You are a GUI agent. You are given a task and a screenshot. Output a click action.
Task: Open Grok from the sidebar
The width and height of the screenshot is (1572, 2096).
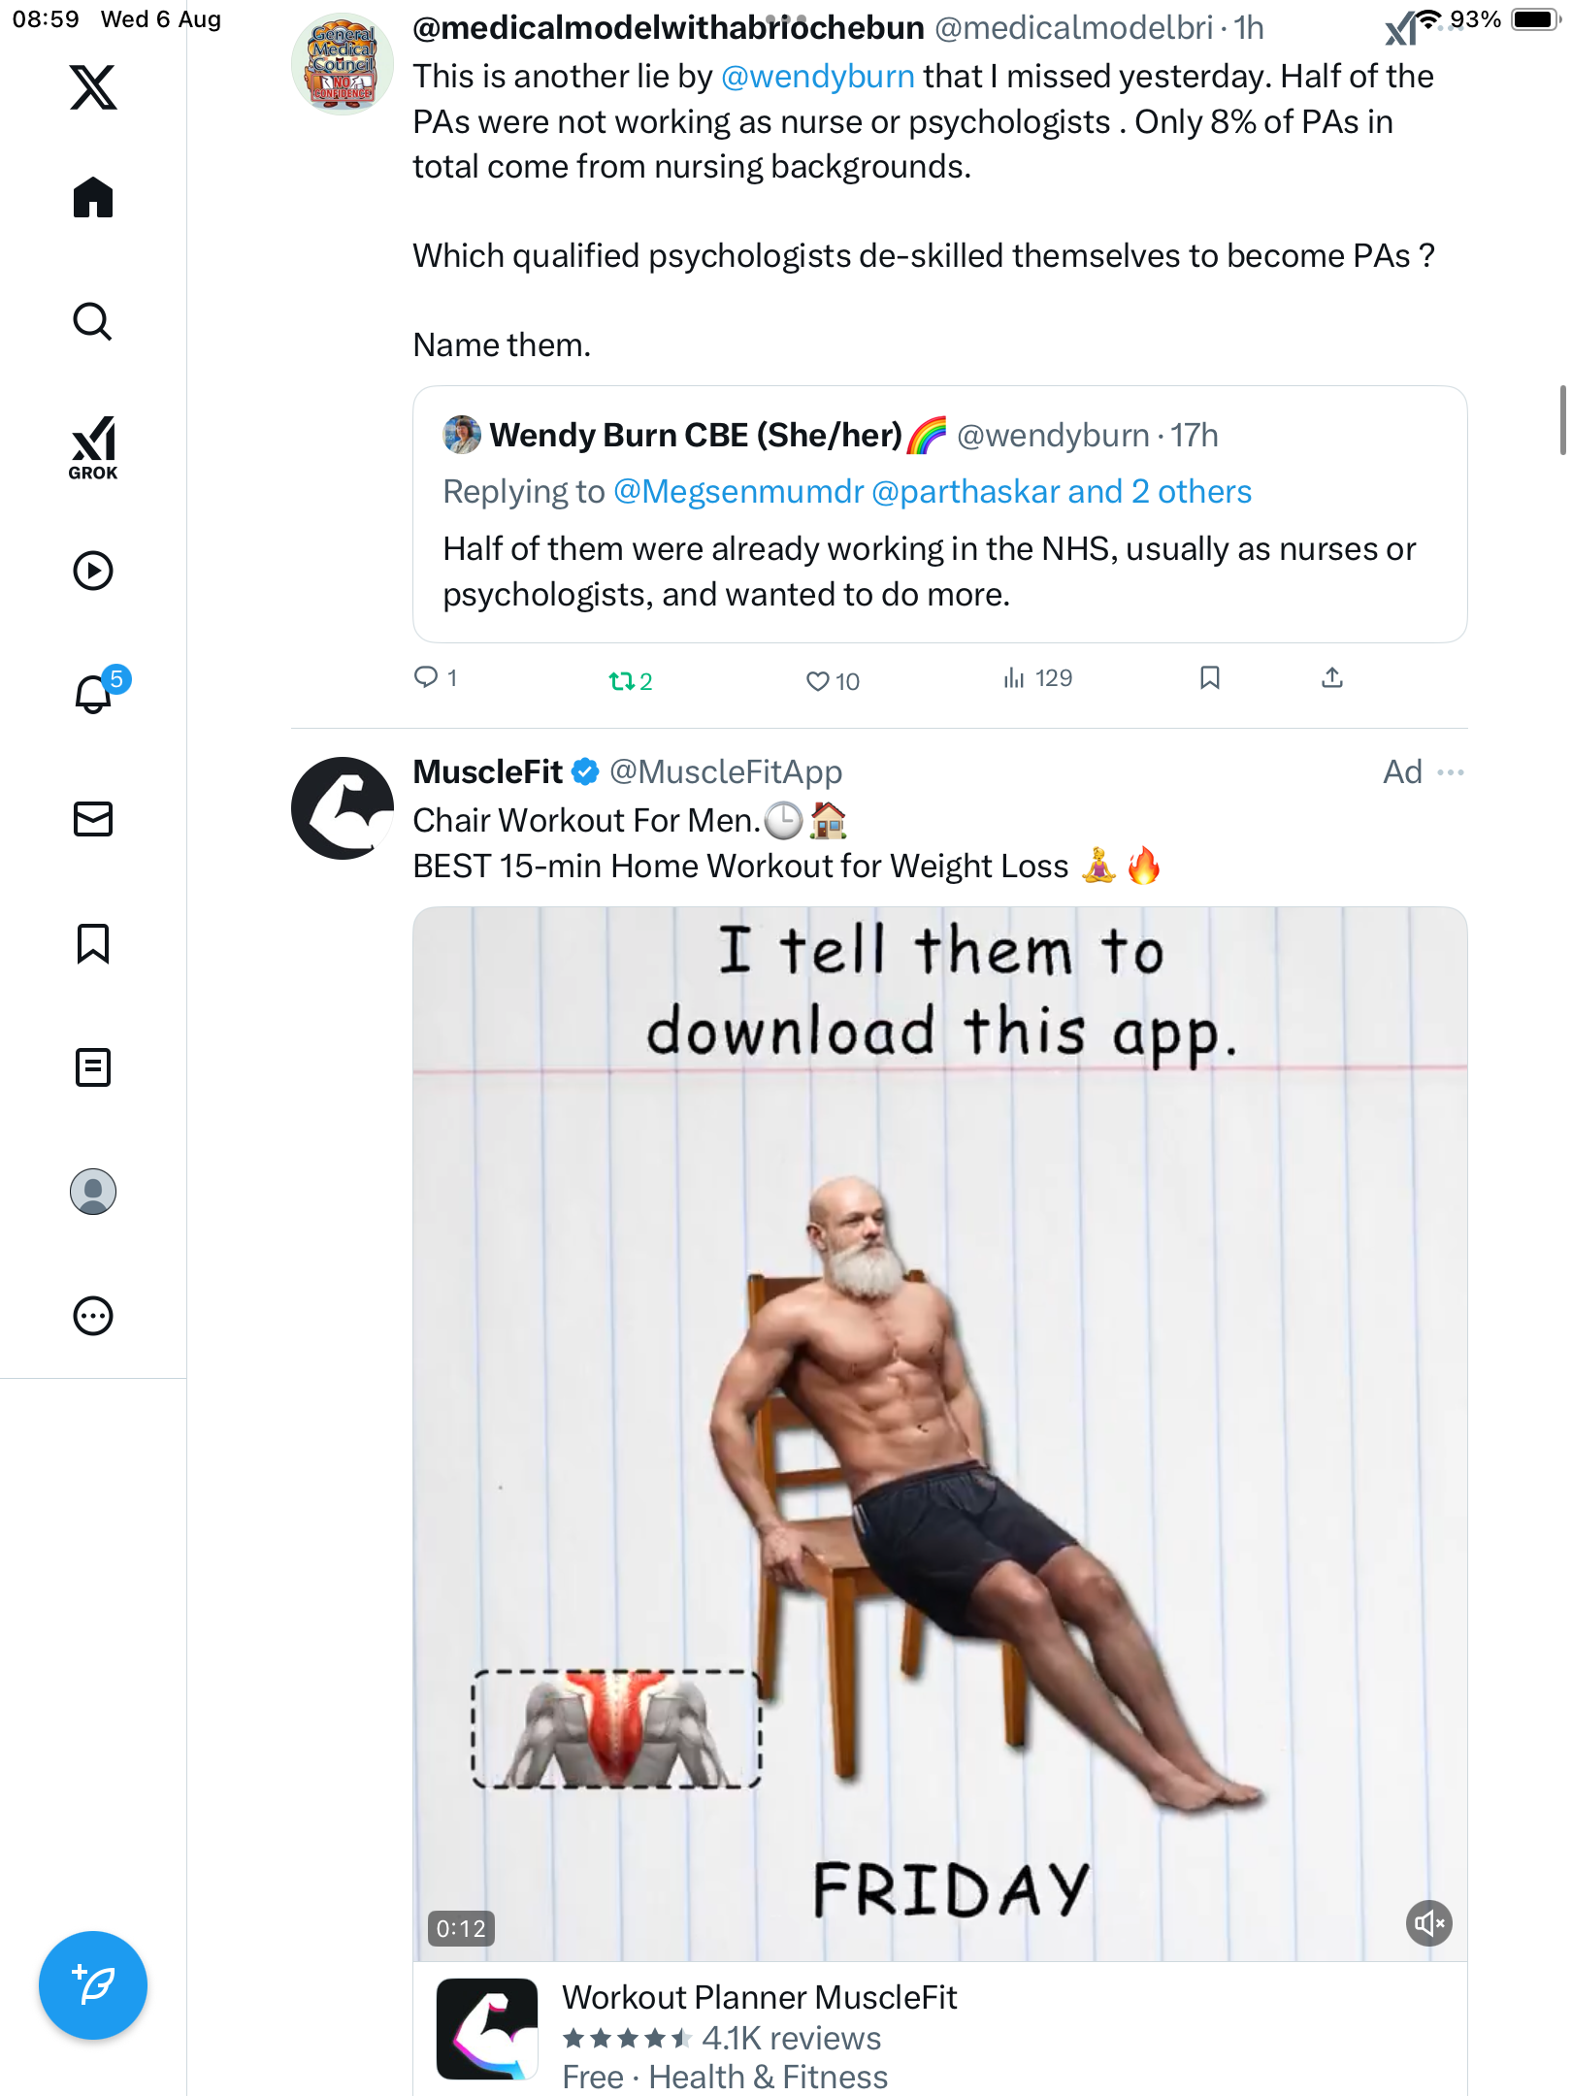click(93, 447)
